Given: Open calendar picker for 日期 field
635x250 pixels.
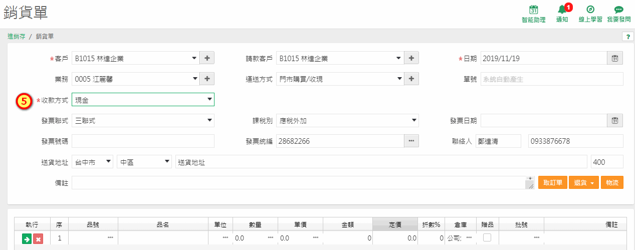Looking at the screenshot, I should pos(615,59).
